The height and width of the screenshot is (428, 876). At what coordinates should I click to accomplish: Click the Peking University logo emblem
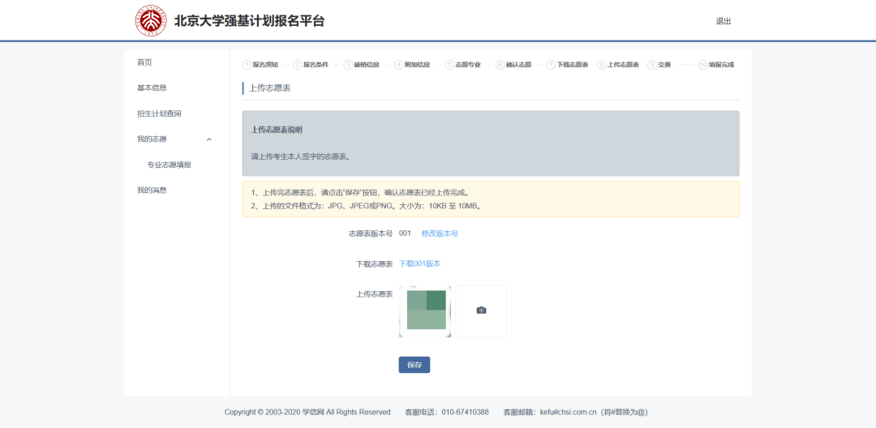pos(151,21)
